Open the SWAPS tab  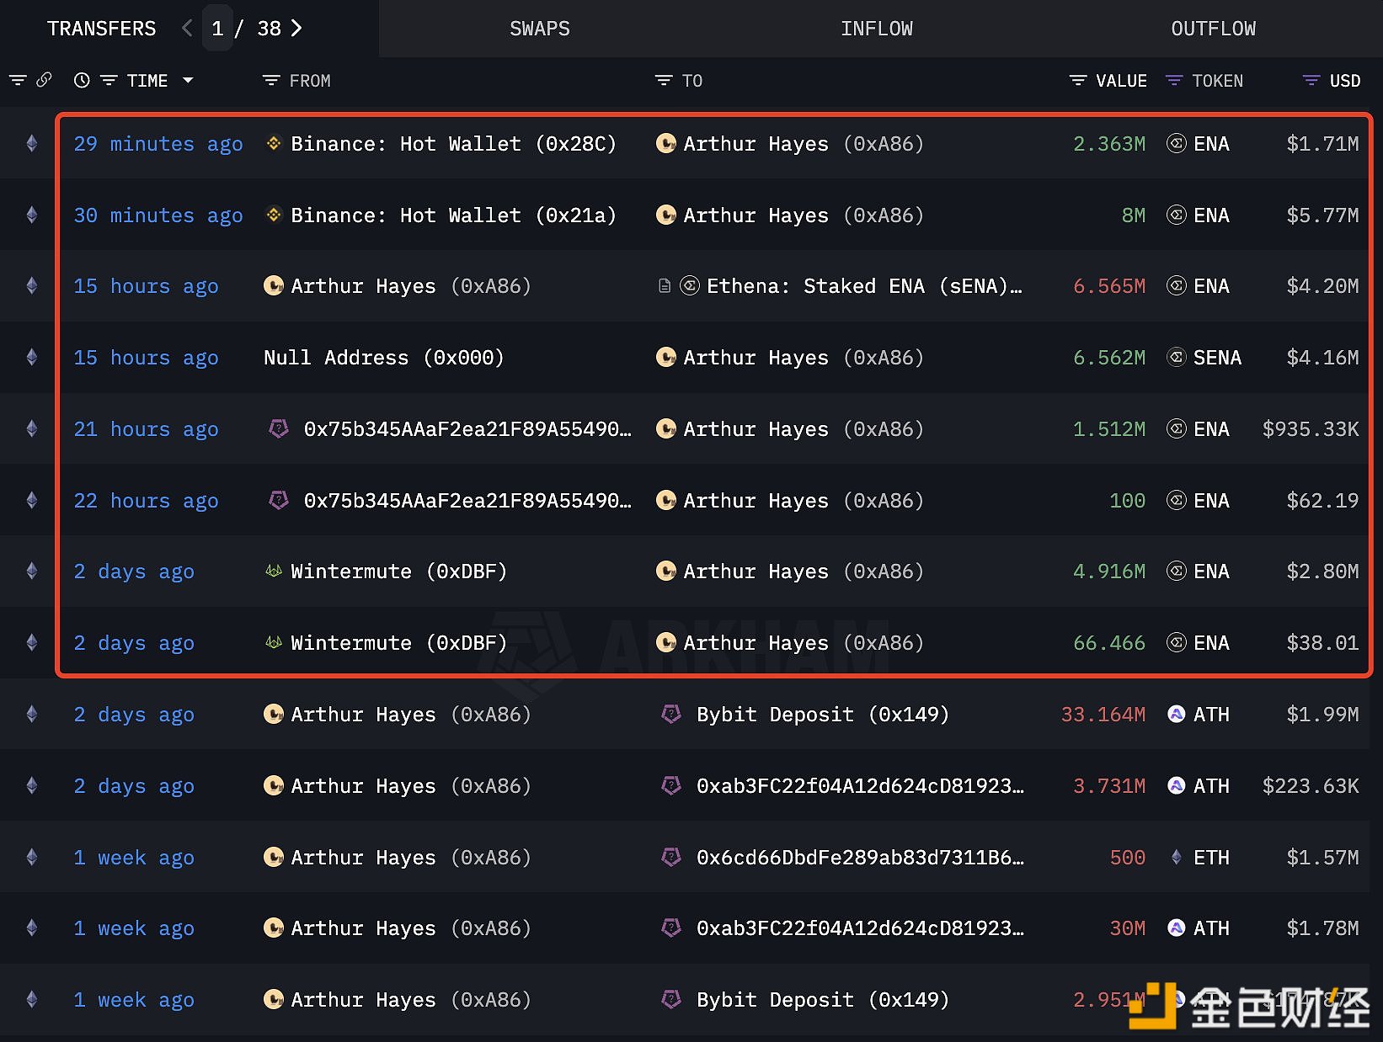coord(539,29)
